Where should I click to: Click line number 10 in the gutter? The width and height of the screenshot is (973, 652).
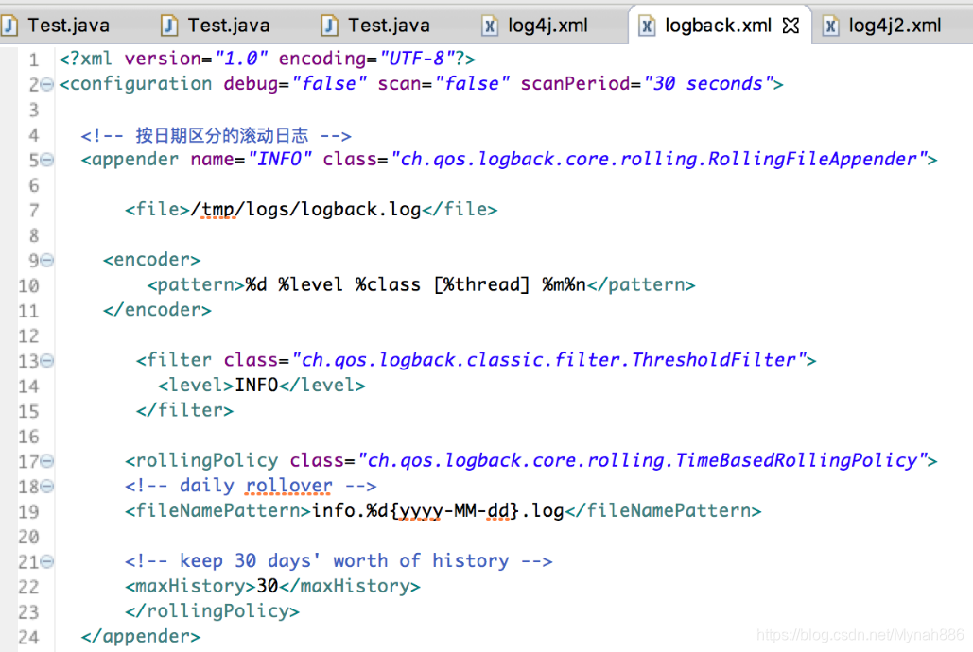coord(29,284)
